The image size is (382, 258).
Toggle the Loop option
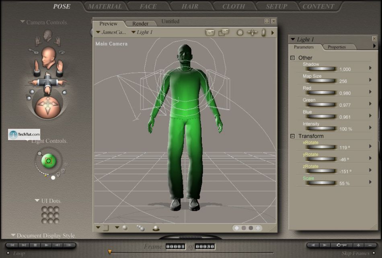pyautogui.click(x=8, y=253)
